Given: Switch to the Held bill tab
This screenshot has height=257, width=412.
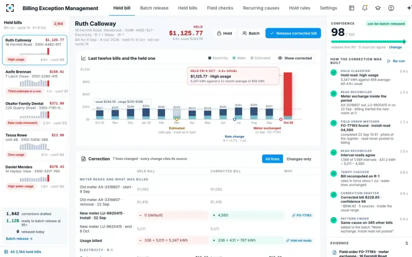Looking at the screenshot, I should point(122,8).
